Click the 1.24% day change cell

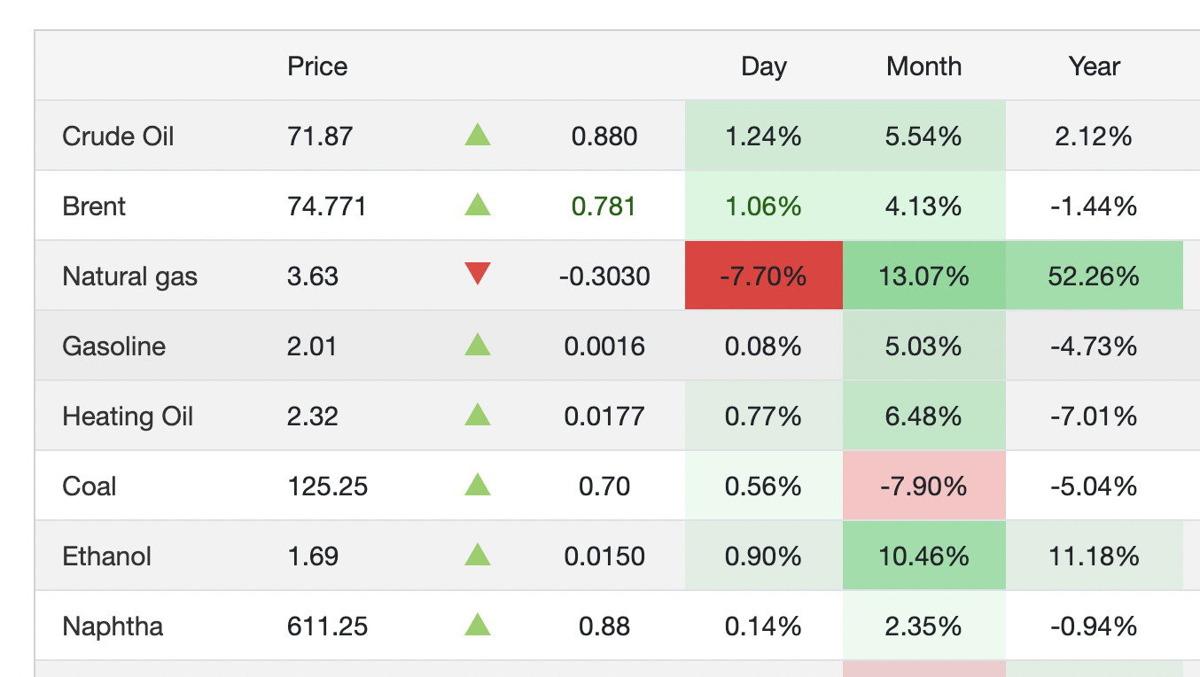pyautogui.click(x=764, y=136)
